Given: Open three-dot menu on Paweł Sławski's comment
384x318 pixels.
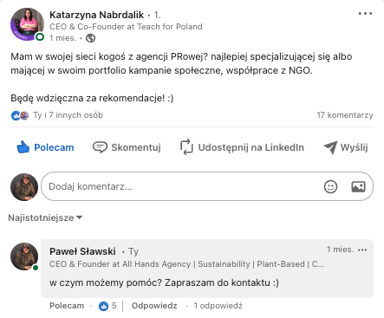Looking at the screenshot, I should pyautogui.click(x=362, y=250).
